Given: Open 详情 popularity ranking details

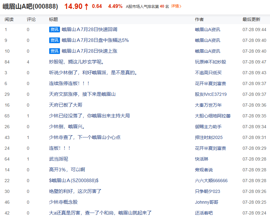Looking at the screenshot, I should (x=176, y=6).
